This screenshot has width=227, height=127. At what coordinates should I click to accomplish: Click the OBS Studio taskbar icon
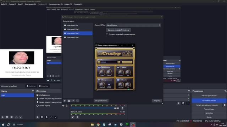click(133, 125)
